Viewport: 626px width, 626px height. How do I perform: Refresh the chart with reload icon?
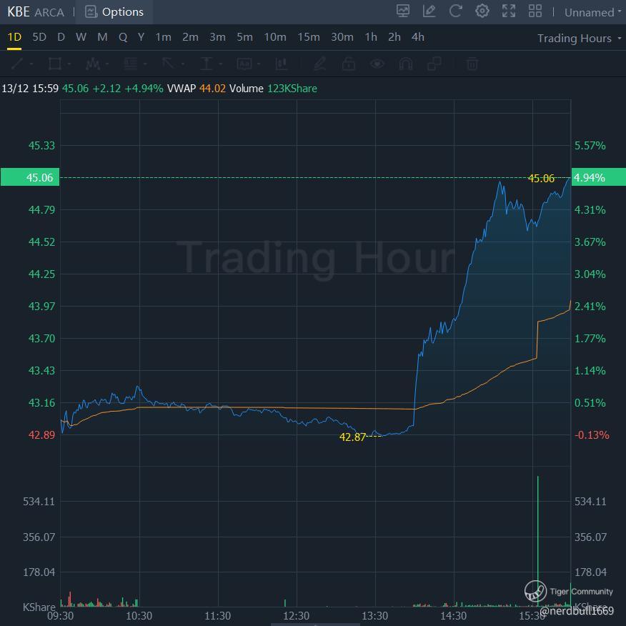pos(455,11)
